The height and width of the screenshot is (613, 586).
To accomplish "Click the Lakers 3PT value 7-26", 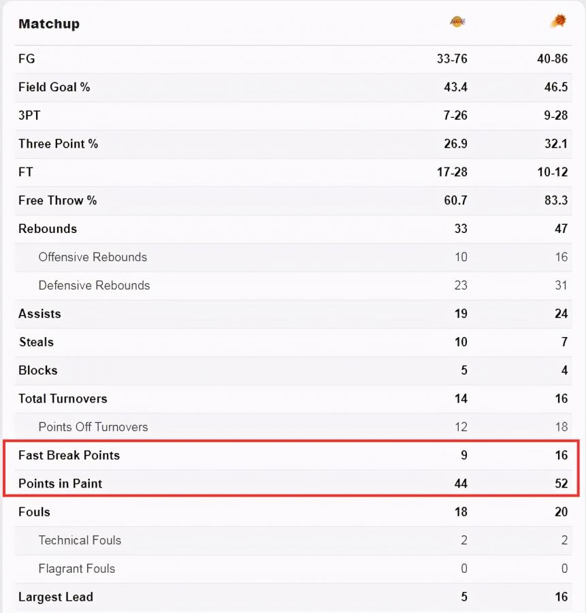I will (x=455, y=115).
